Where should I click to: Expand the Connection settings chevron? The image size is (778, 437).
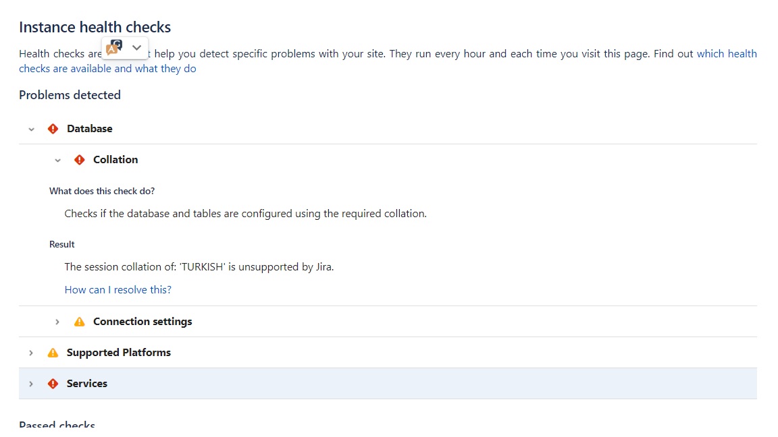click(57, 322)
